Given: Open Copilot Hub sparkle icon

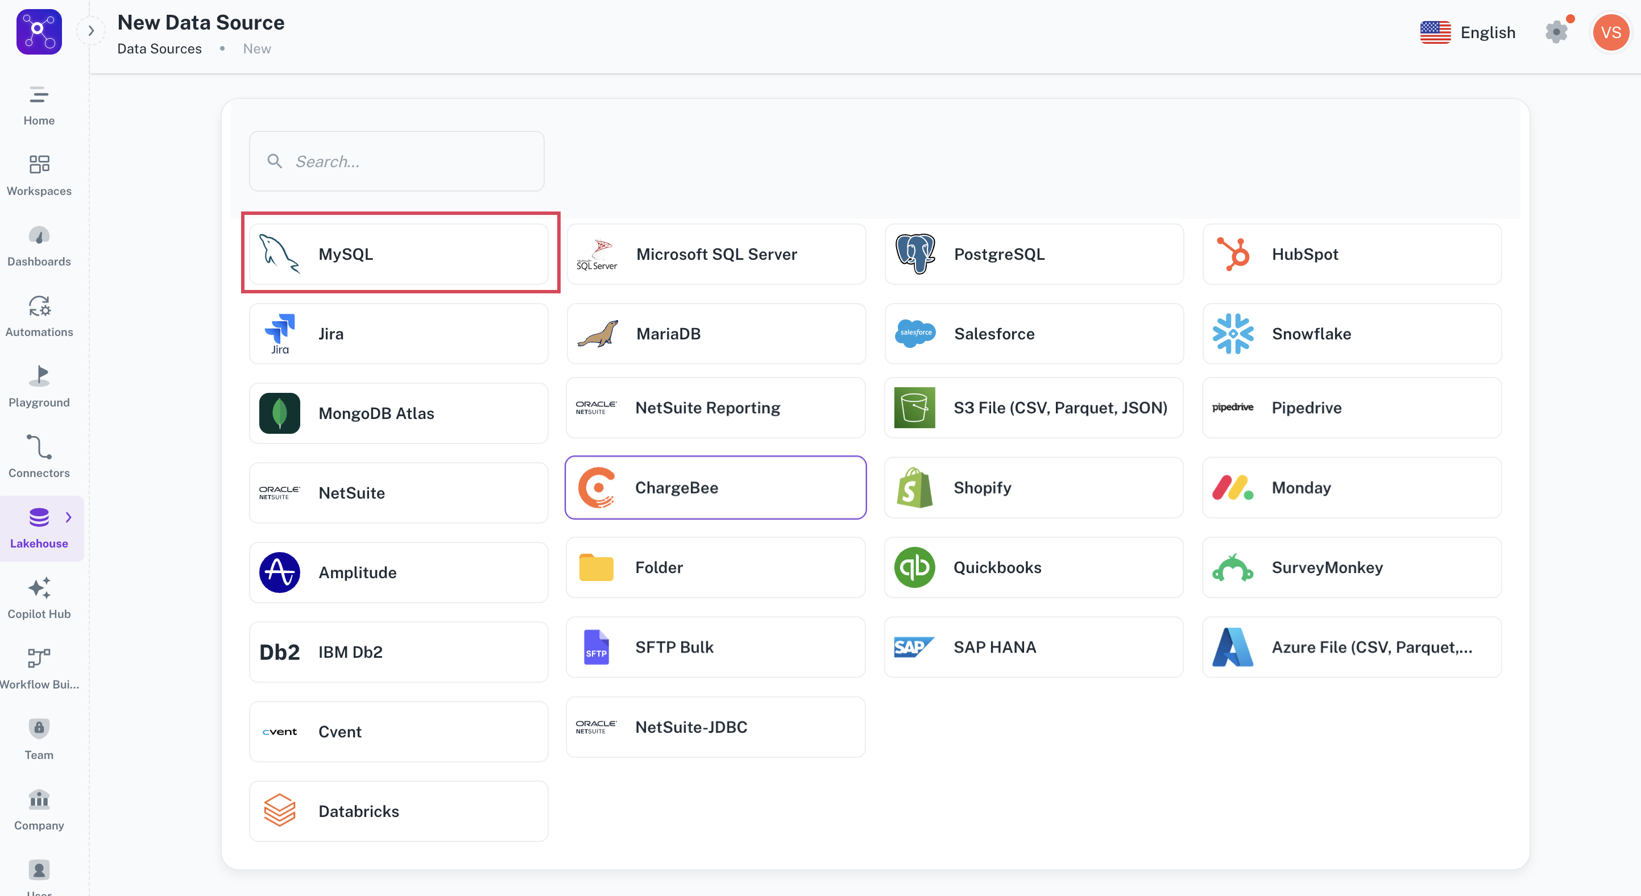Looking at the screenshot, I should (x=39, y=588).
